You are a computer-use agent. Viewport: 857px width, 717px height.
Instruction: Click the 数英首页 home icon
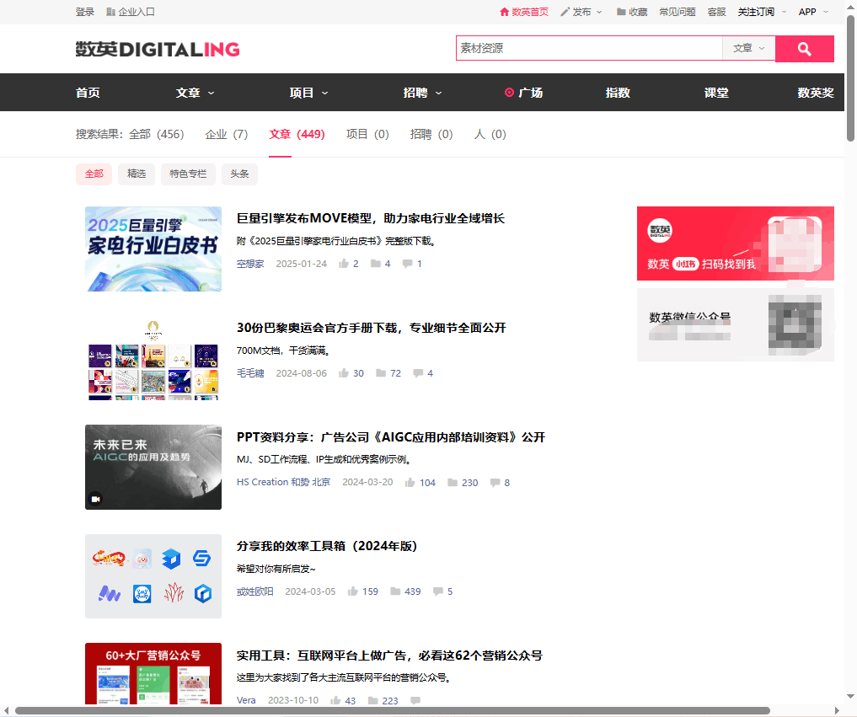506,12
